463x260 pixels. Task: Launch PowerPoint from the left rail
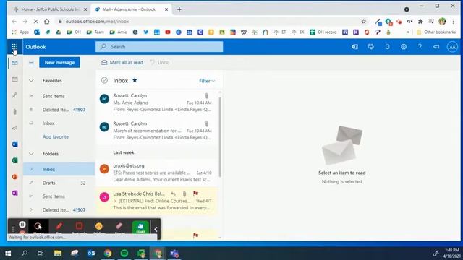point(14,176)
